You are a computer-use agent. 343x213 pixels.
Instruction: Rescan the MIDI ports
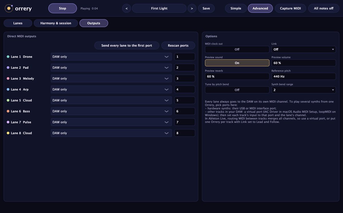pyautogui.click(x=178, y=45)
